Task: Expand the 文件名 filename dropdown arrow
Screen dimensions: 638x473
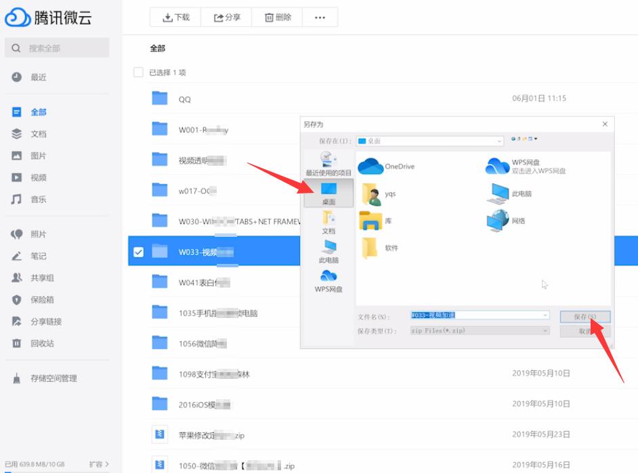Action: coord(545,315)
